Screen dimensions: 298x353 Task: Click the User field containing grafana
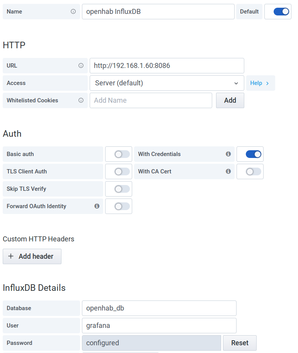click(159, 326)
